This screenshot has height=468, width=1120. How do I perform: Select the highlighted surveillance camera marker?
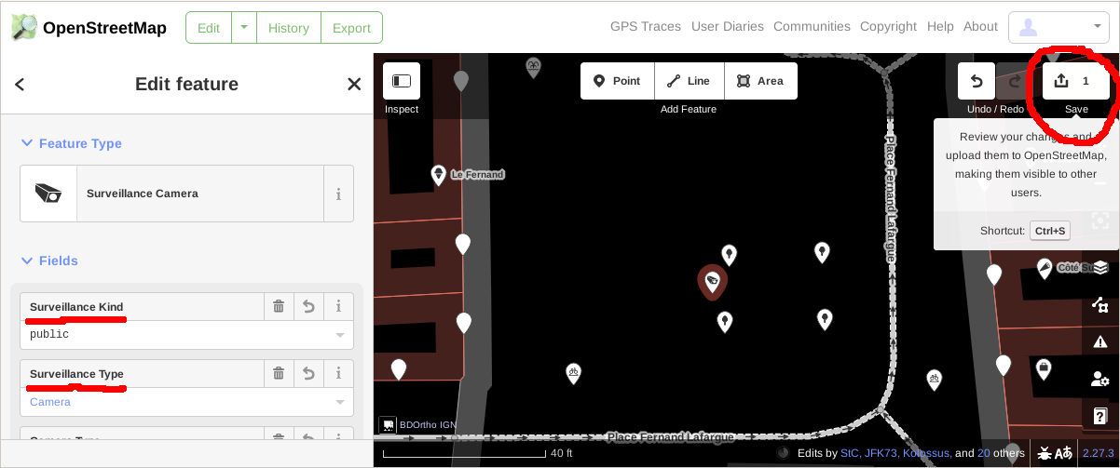(713, 281)
